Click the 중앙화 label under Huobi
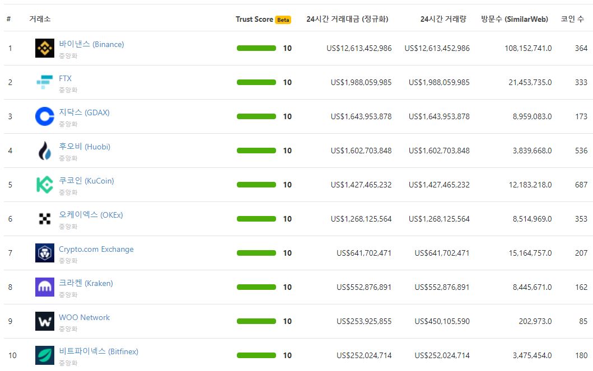Image resolution: width=593 pixels, height=371 pixels. [x=68, y=158]
